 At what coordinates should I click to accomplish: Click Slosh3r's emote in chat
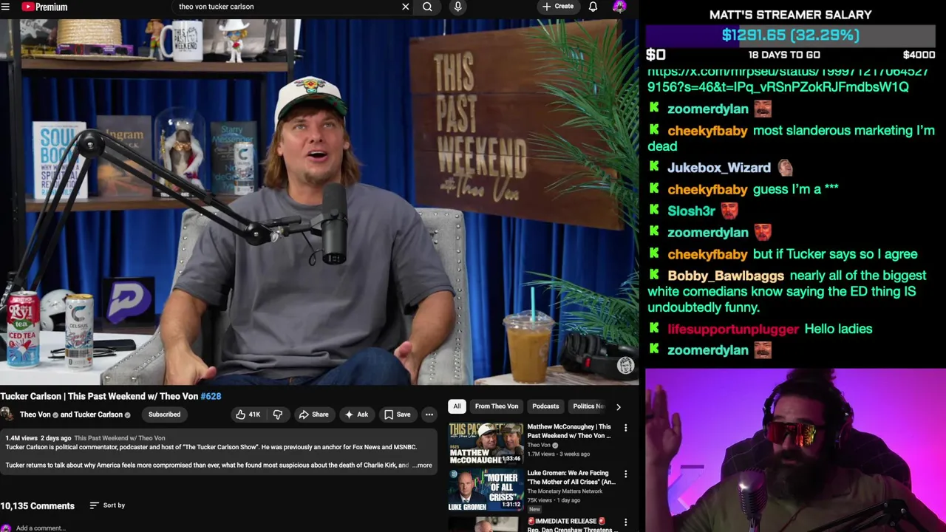click(729, 211)
